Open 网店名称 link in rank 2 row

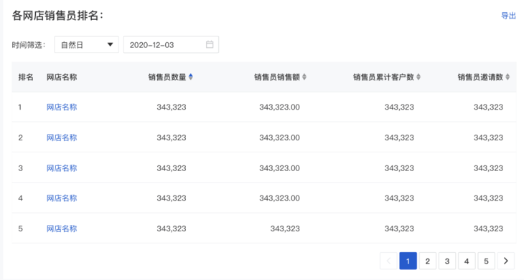pos(62,137)
